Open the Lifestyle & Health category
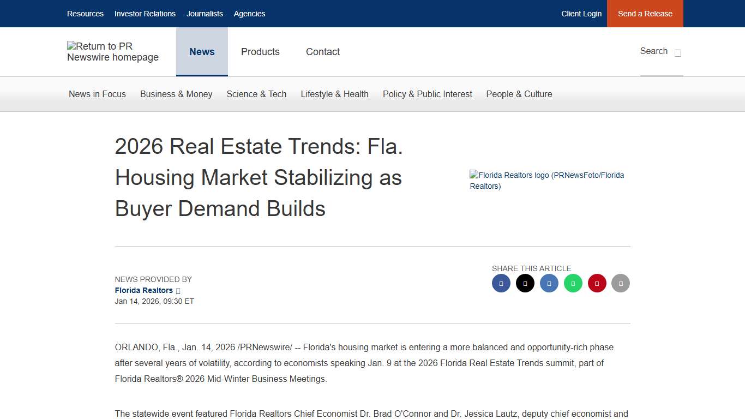Viewport: 745px width, 419px height. tap(334, 94)
